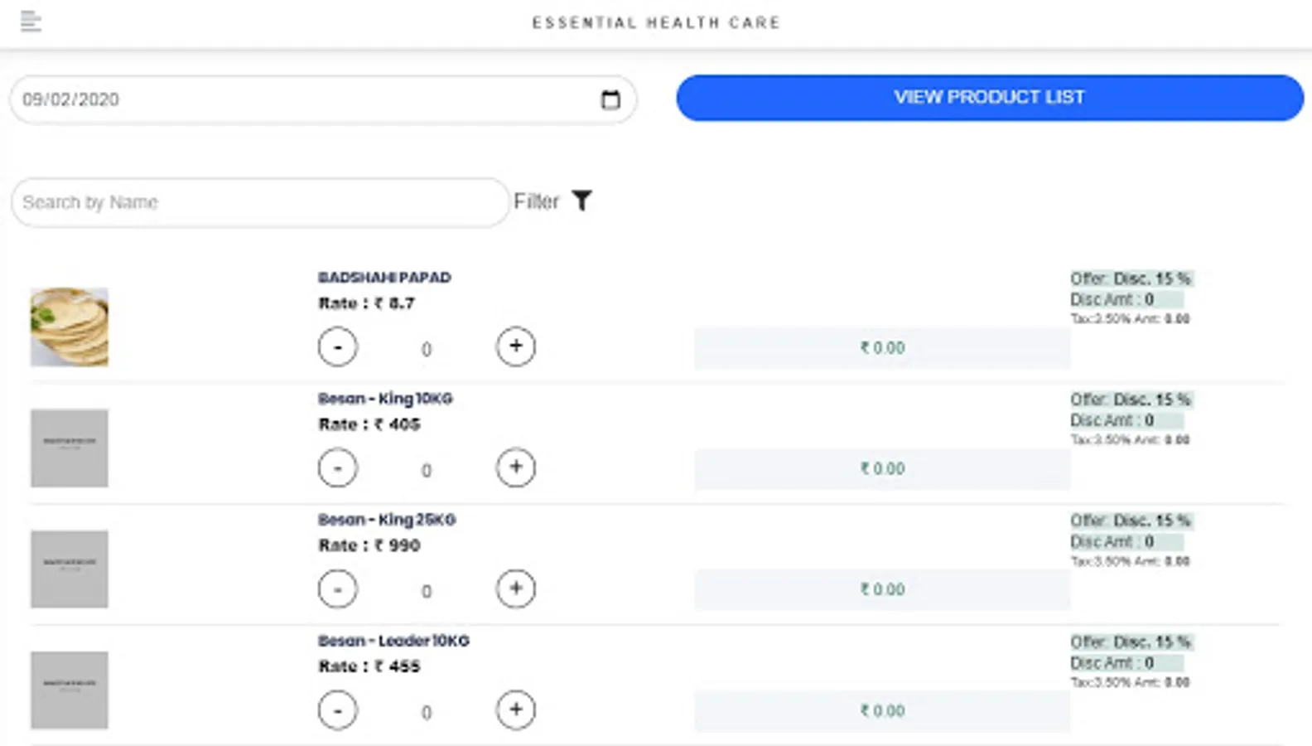Decrease Besan - Leader 10KG quantity
Viewport: 1312px width, 746px height.
point(338,710)
